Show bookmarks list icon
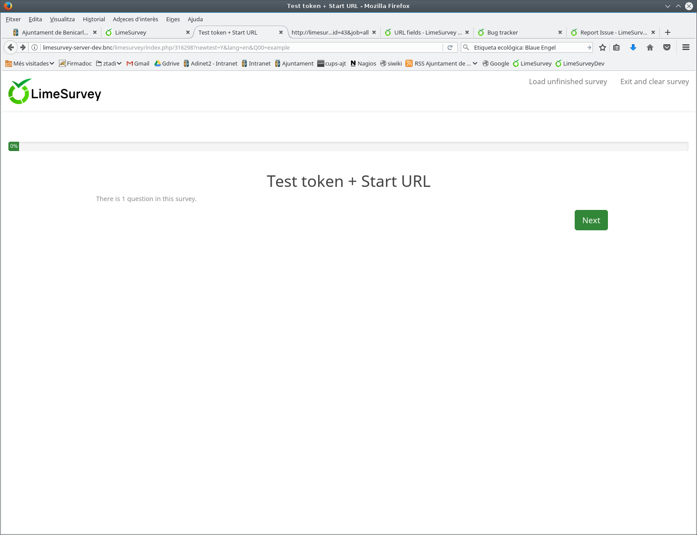The width and height of the screenshot is (697, 535). pos(616,47)
